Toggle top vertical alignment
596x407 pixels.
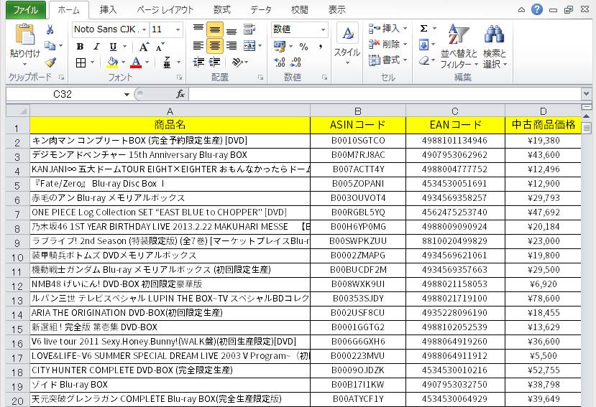click(x=198, y=29)
